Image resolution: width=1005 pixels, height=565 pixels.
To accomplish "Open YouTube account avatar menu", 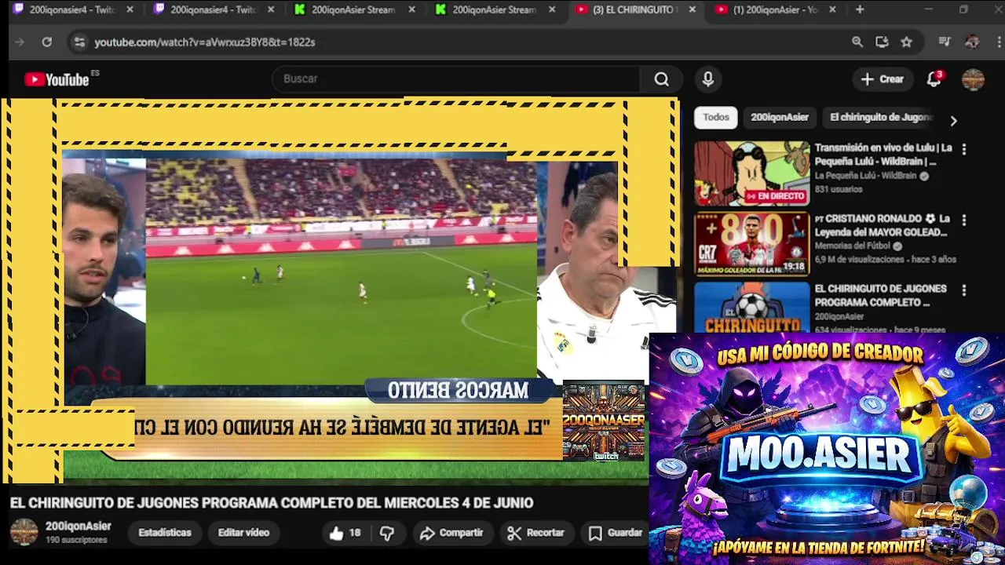I will (973, 79).
